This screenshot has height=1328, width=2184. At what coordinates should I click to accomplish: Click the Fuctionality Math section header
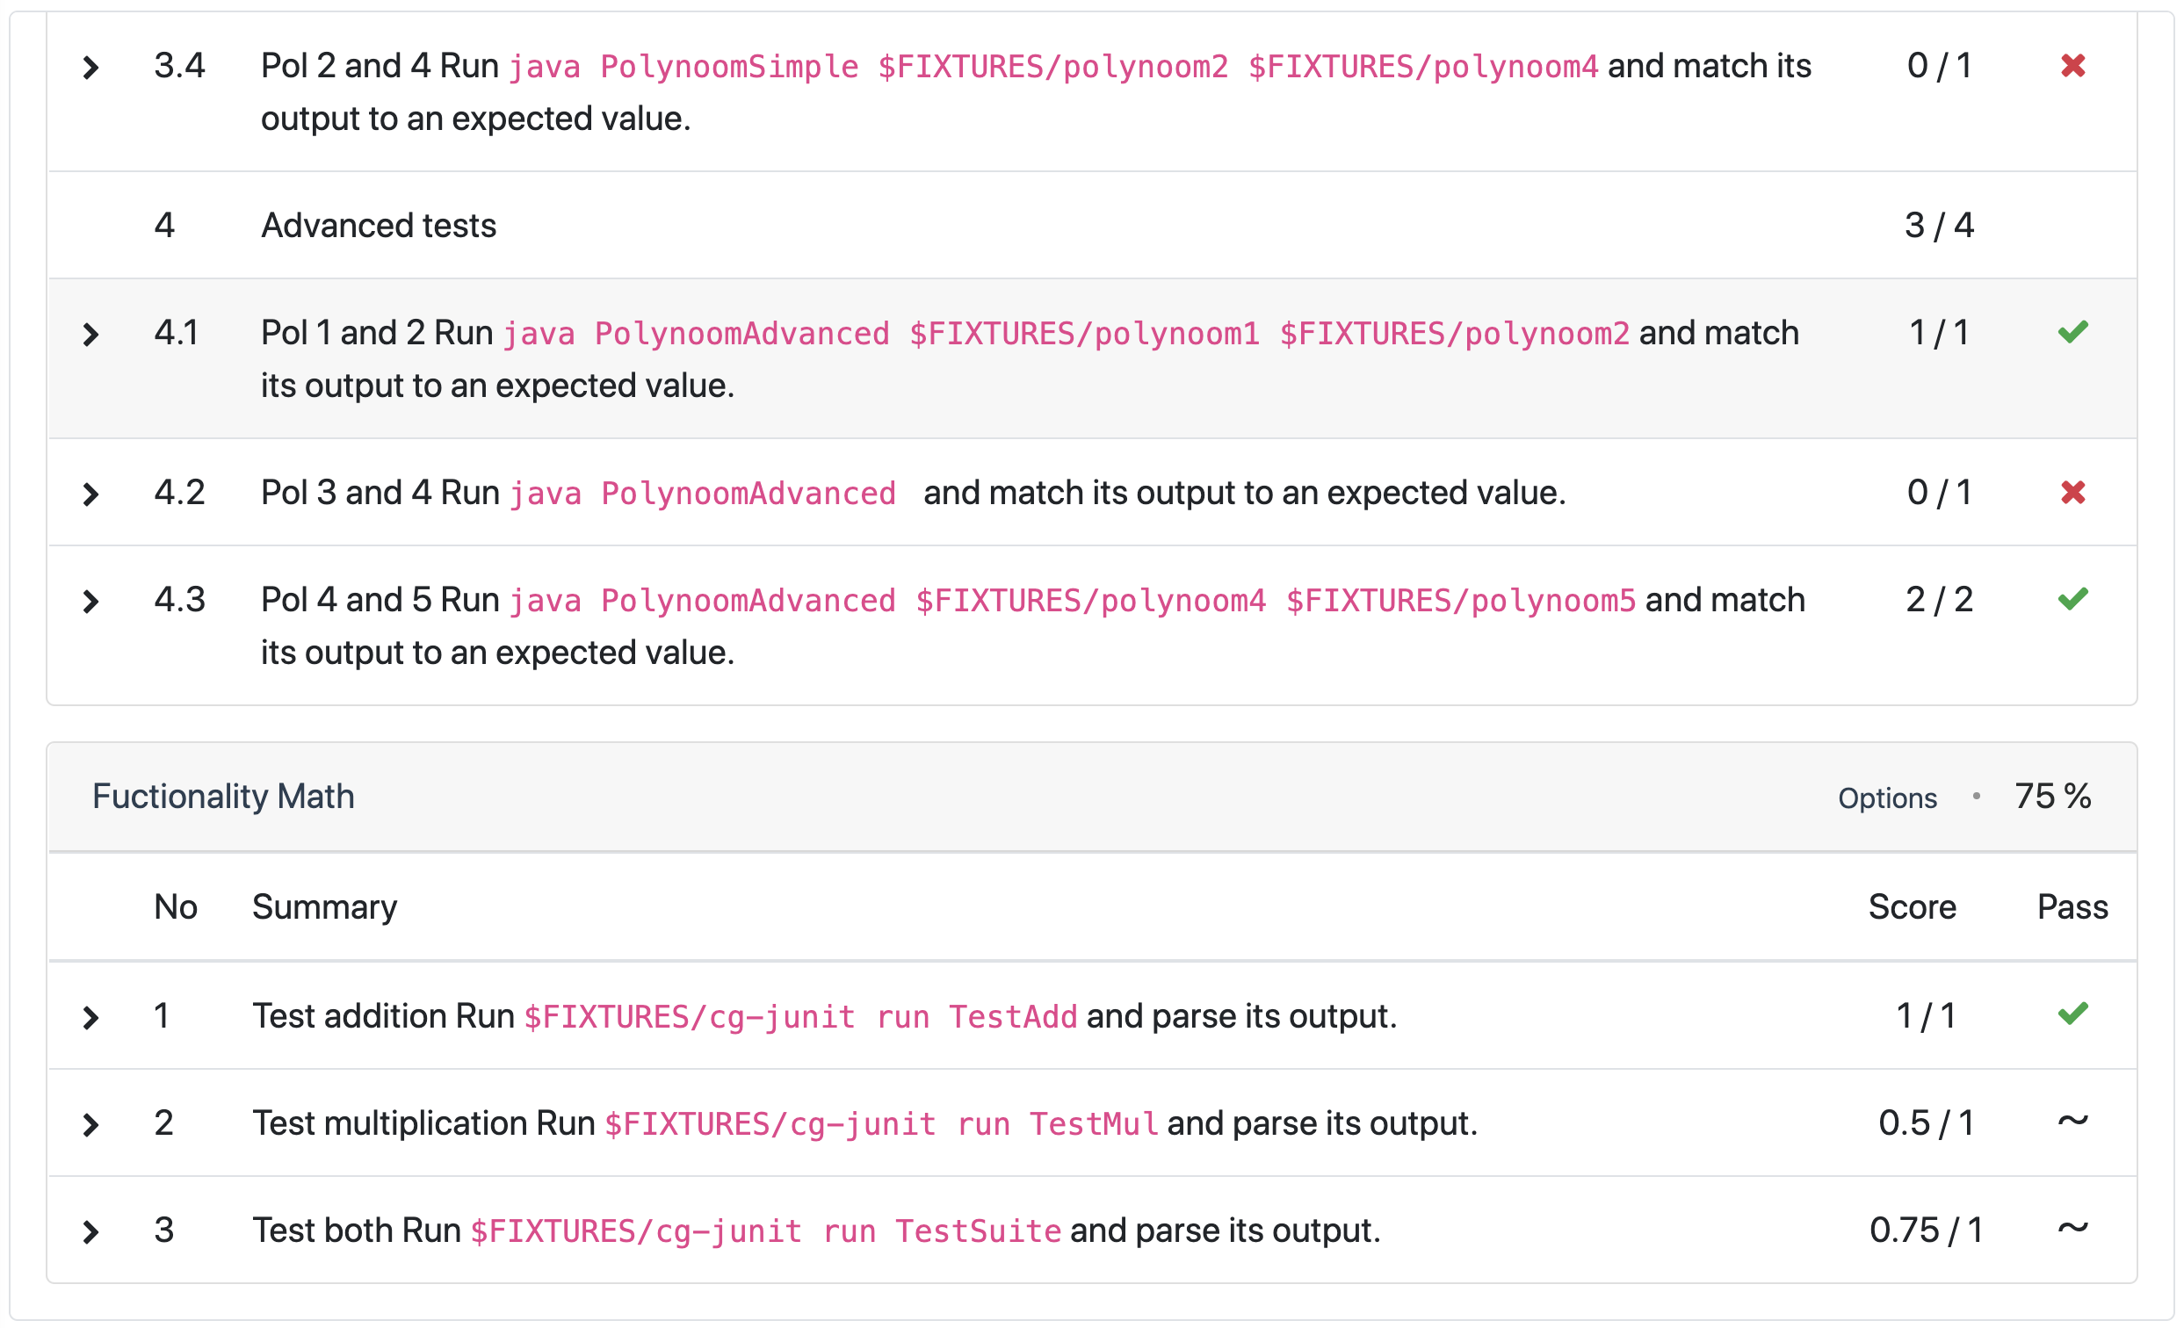tap(223, 797)
